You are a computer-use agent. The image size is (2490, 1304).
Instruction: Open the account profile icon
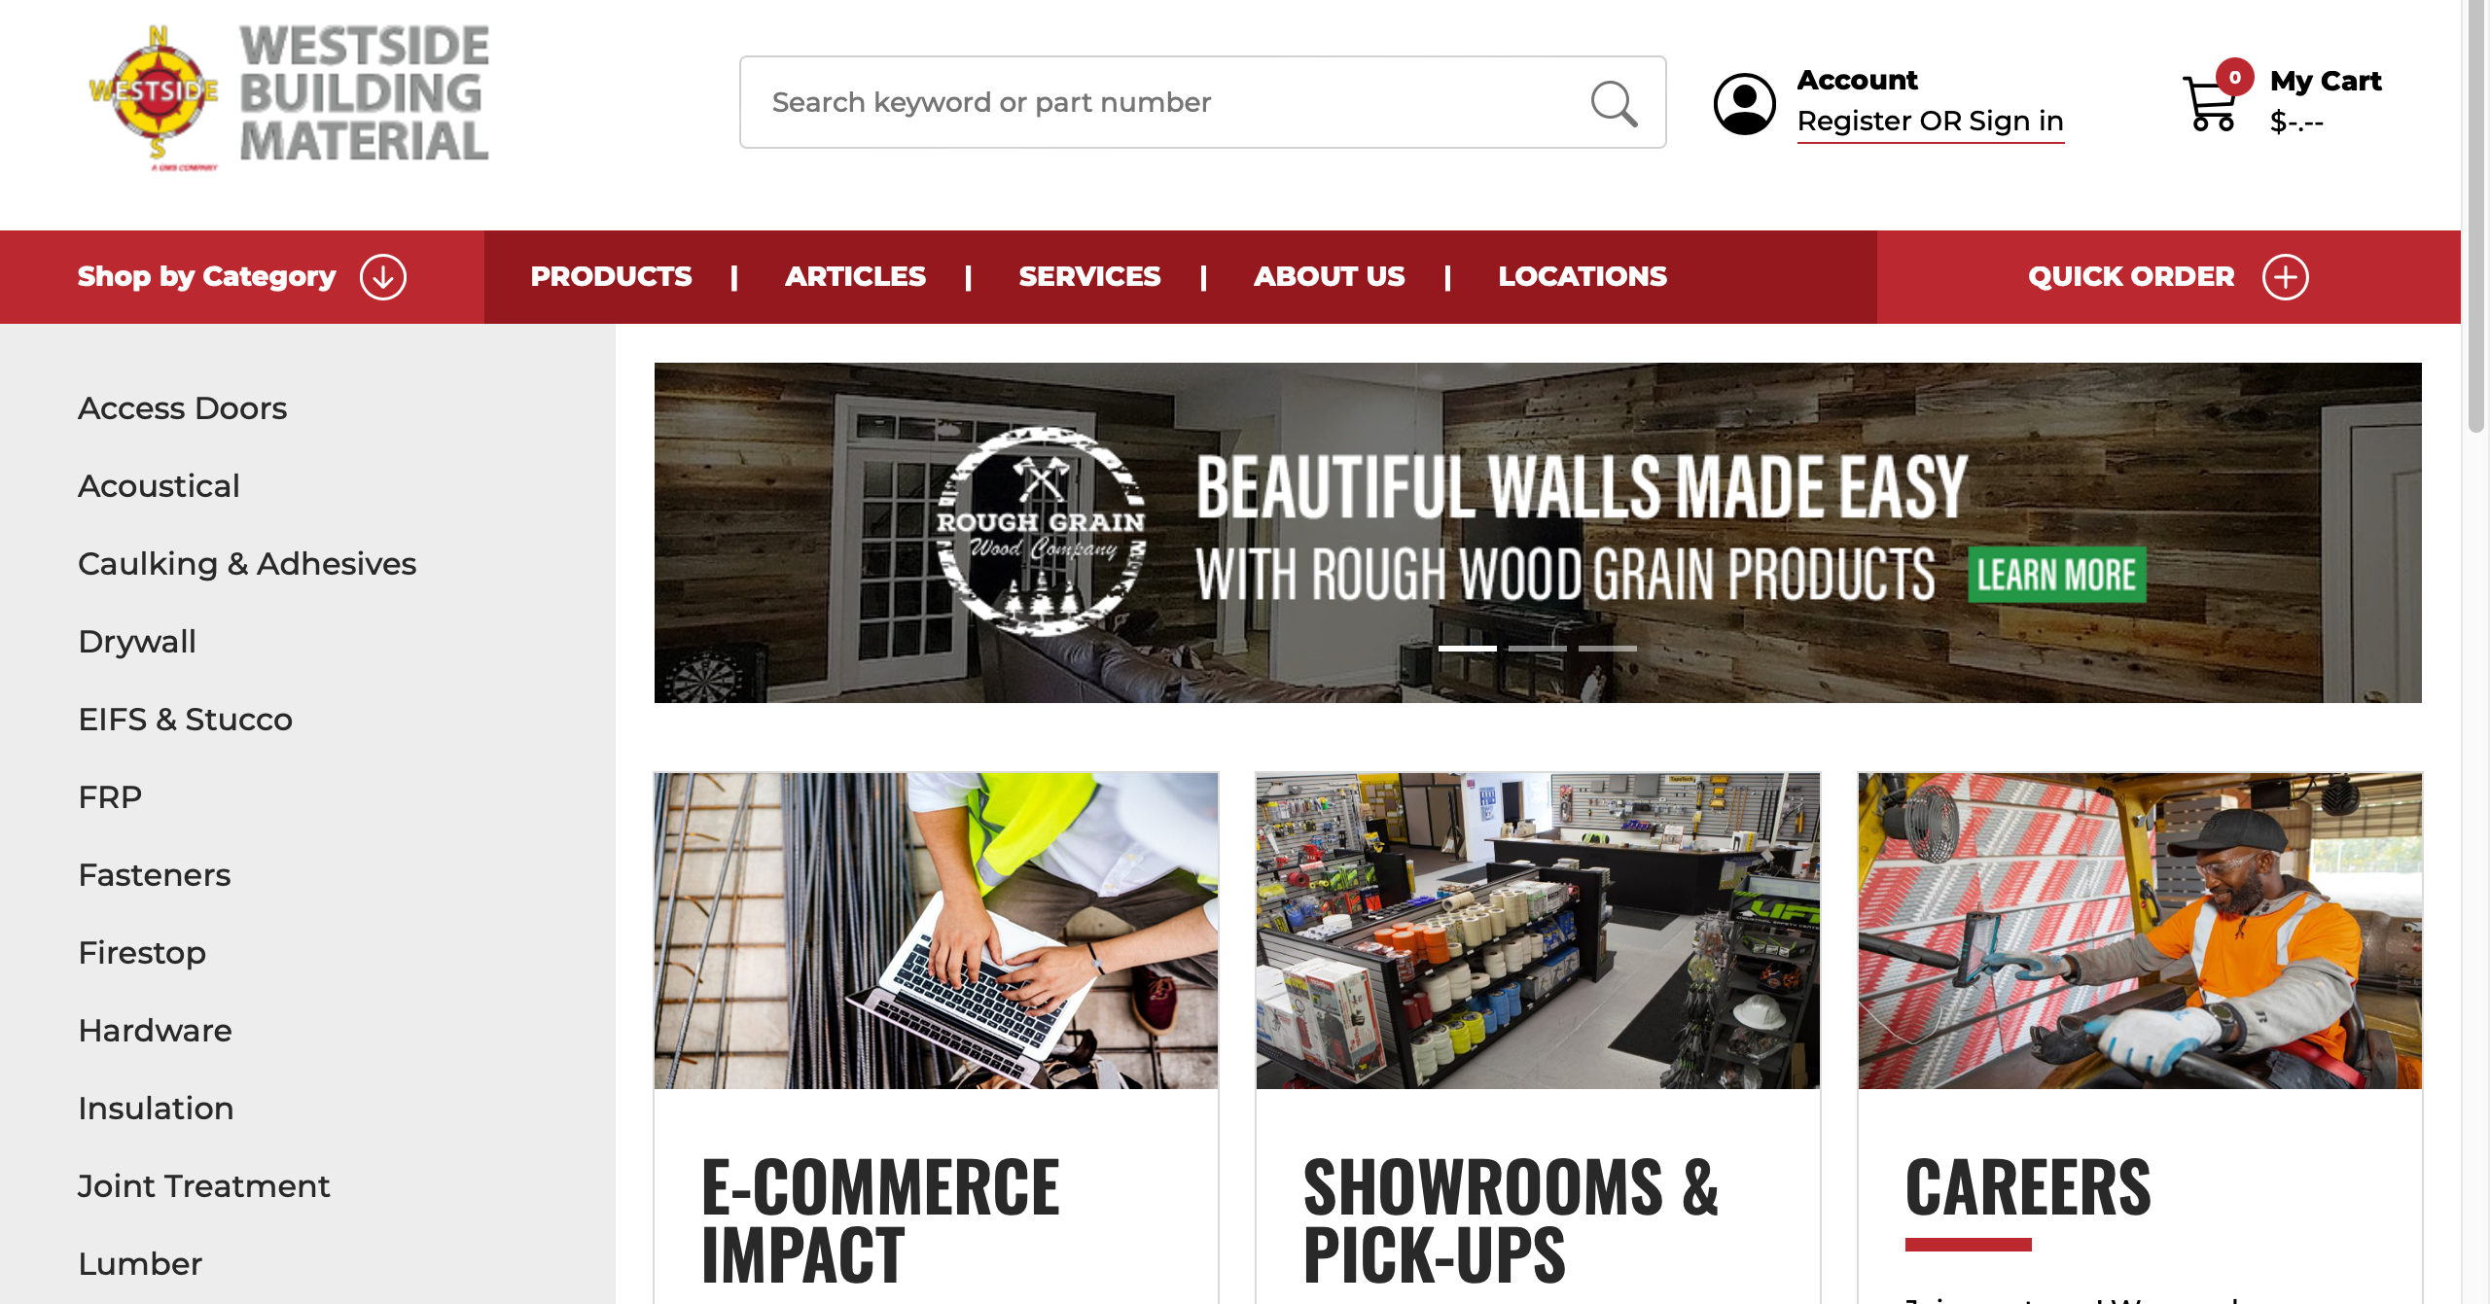coord(1744,103)
